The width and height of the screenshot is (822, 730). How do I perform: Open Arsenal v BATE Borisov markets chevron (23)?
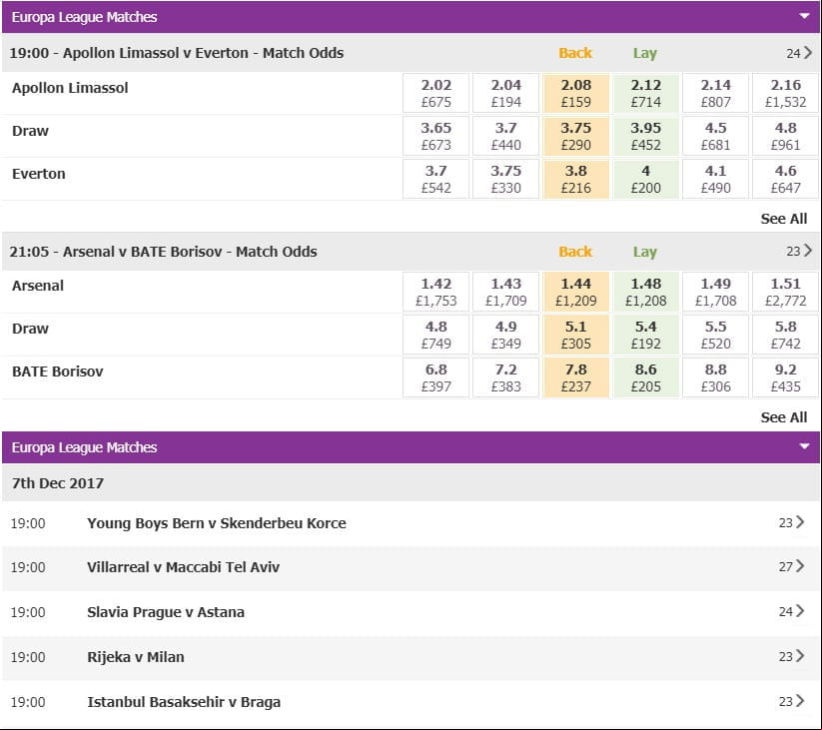click(x=807, y=251)
